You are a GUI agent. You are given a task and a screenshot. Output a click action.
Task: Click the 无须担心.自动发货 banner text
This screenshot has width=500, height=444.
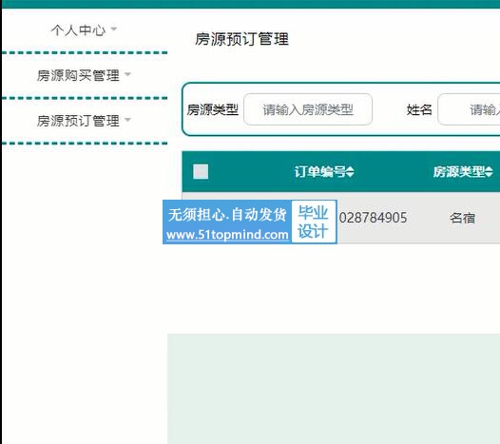227,214
